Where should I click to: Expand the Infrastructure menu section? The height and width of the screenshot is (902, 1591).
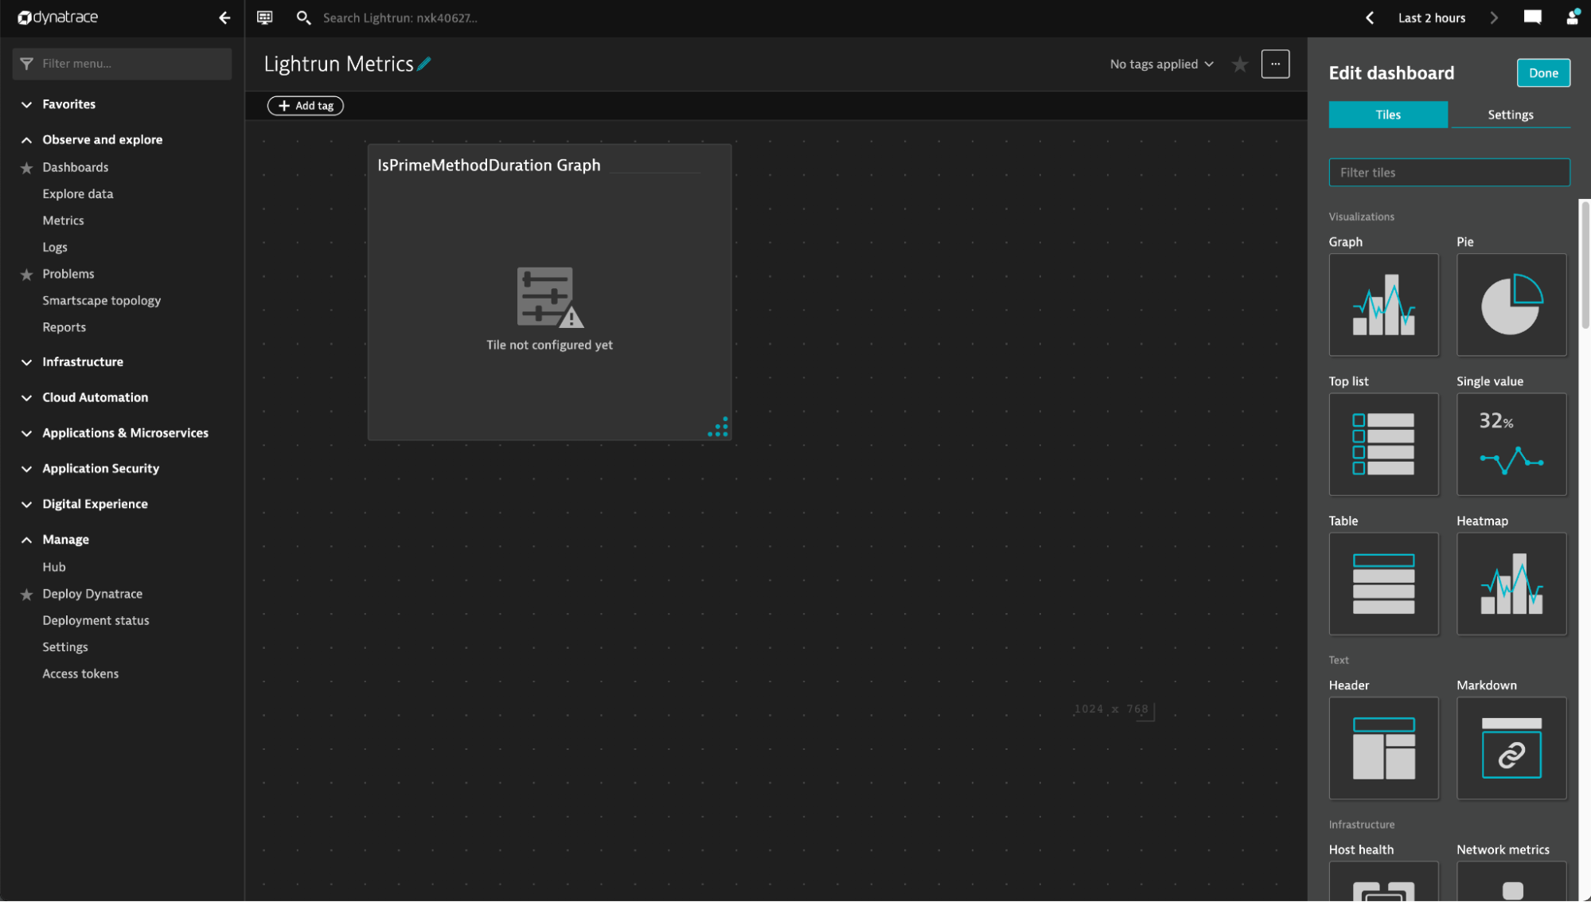(83, 362)
